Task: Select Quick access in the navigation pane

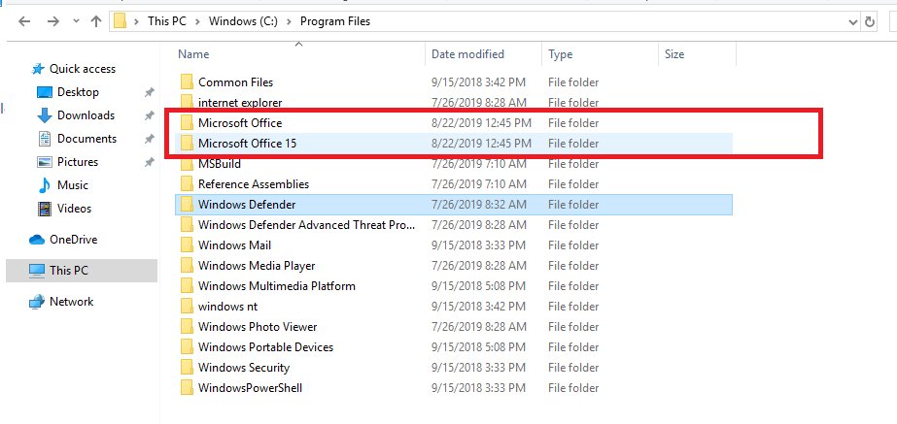Action: tap(82, 69)
